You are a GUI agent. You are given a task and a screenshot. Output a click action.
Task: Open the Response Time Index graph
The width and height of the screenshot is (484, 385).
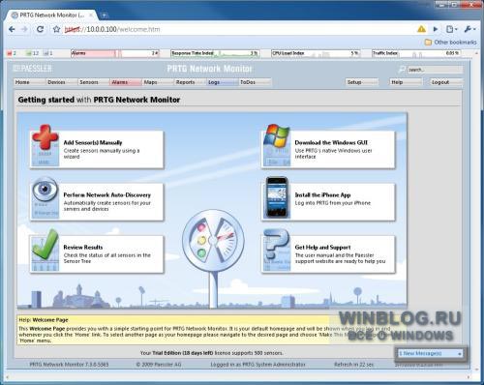pyautogui.click(x=215, y=53)
